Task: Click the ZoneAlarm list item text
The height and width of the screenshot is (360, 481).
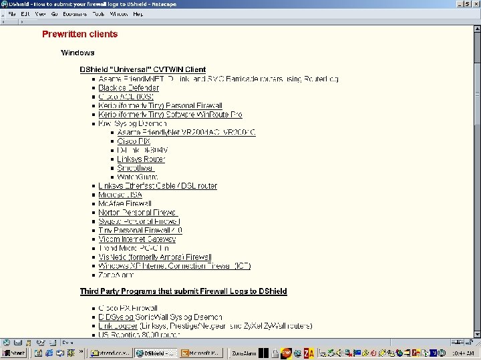Action: pyautogui.click(x=116, y=275)
